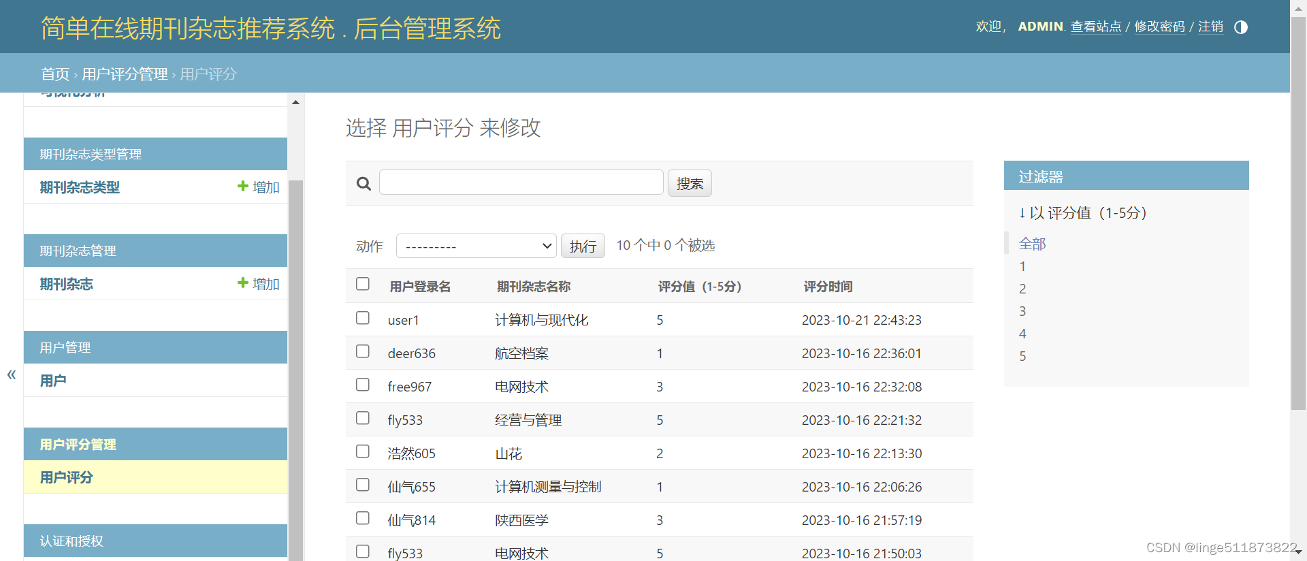Click the 陕西医学 journal cell

(521, 520)
